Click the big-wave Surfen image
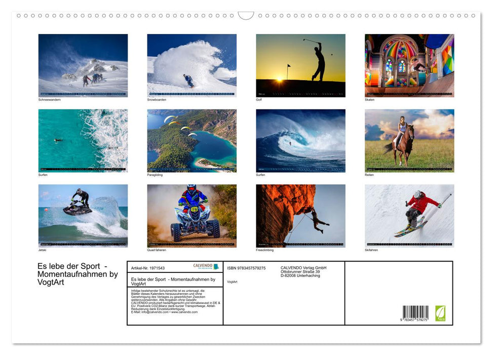 click(x=300, y=139)
